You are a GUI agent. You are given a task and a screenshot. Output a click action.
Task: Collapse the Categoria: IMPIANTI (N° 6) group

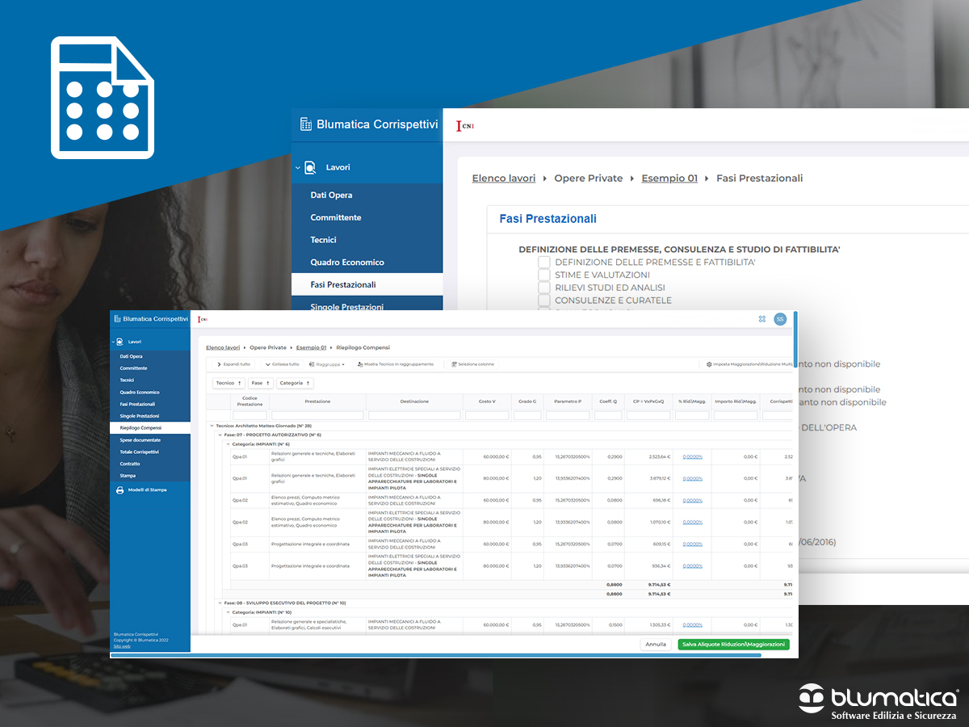(228, 443)
